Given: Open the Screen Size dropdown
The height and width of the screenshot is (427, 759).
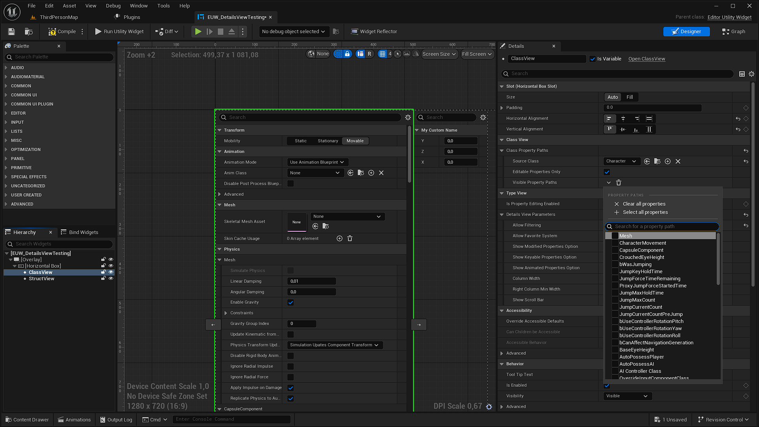Looking at the screenshot, I should coord(439,54).
